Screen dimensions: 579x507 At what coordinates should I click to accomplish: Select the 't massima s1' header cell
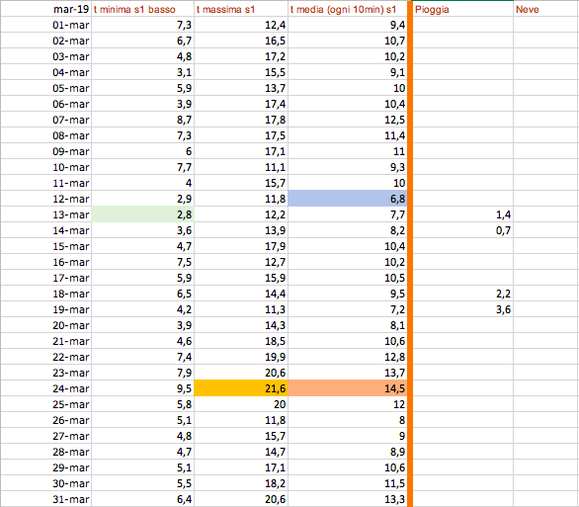[241, 9]
